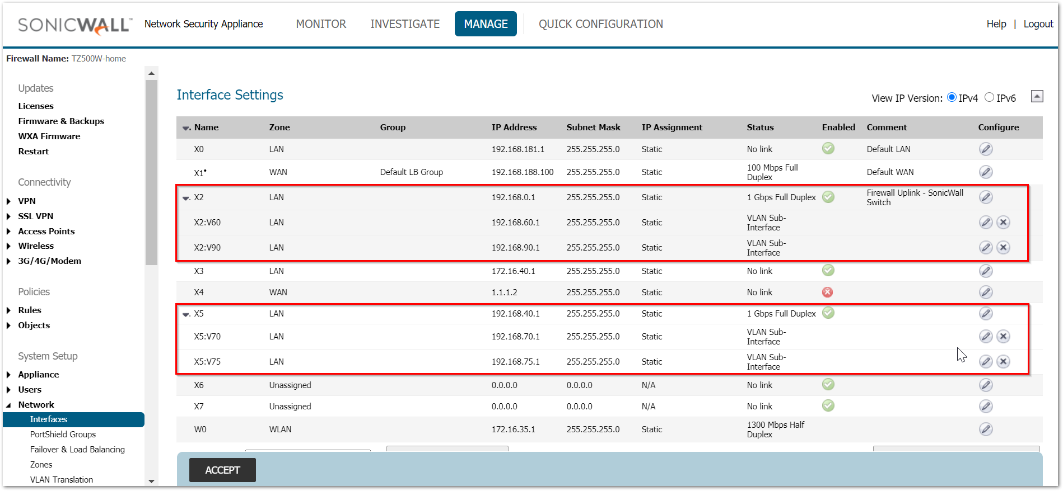The width and height of the screenshot is (1063, 491).
Task: Collapse the X5 interface group
Action: coord(186,314)
